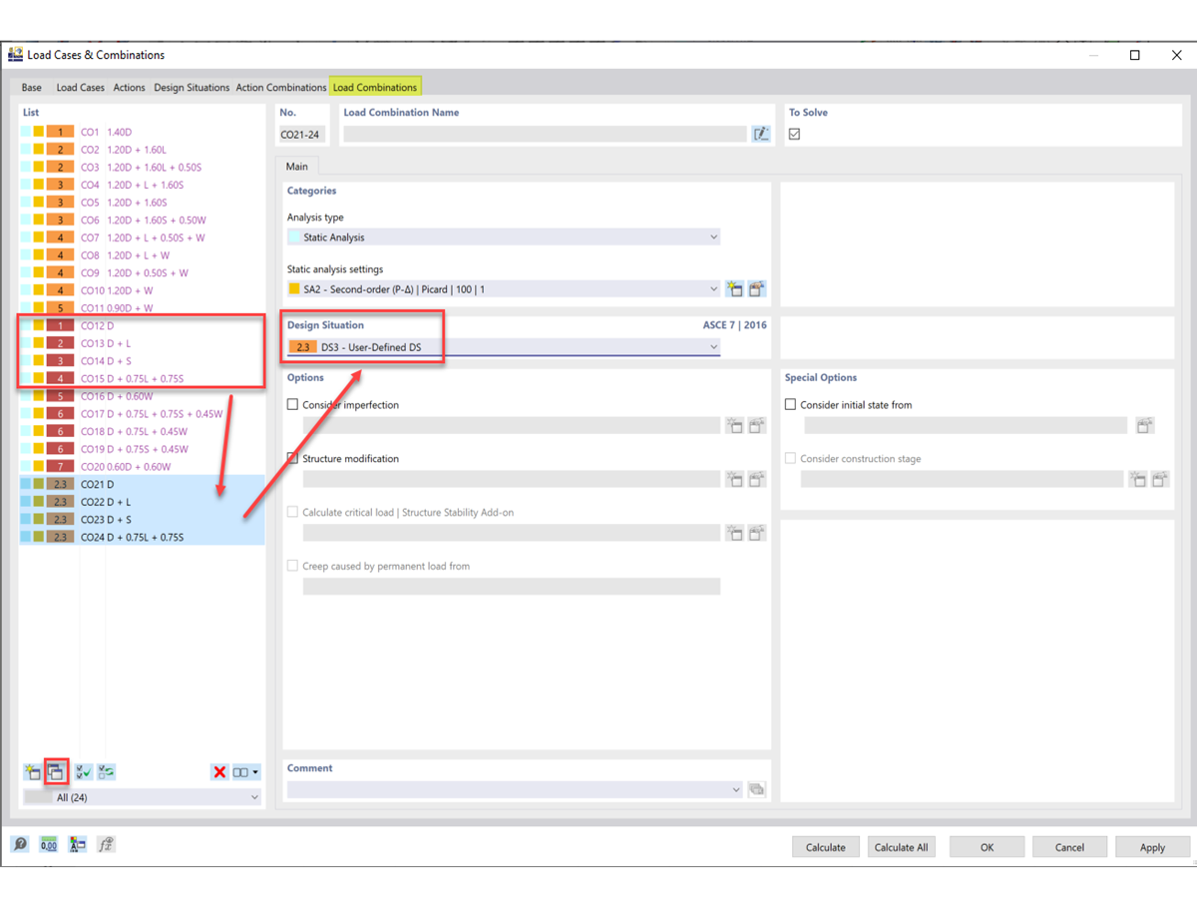Click new imperfection case icon
Screen dimensions: 1197x898
click(x=734, y=426)
